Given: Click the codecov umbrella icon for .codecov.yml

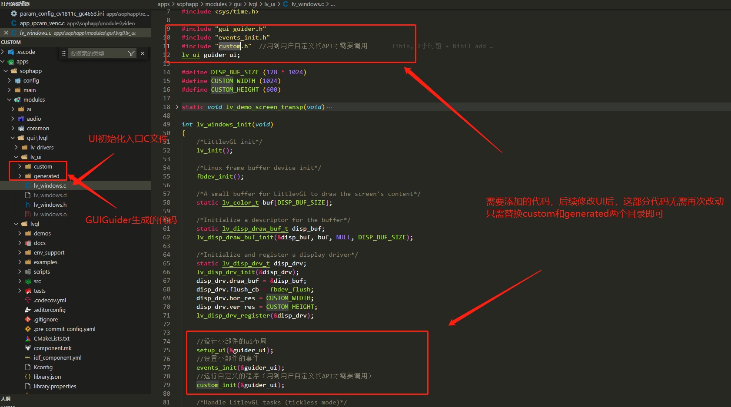Looking at the screenshot, I should click(28, 300).
